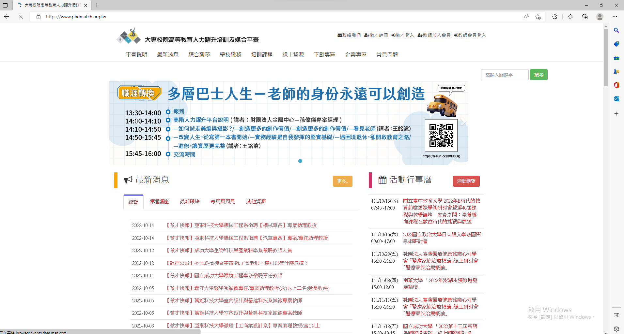Open 國立成功大學環境工程學系 news item

pos(224,275)
